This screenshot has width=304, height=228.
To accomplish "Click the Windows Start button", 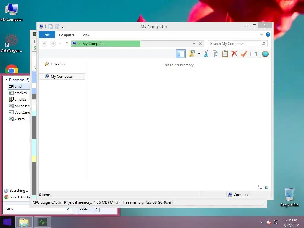I will pos(7,222).
